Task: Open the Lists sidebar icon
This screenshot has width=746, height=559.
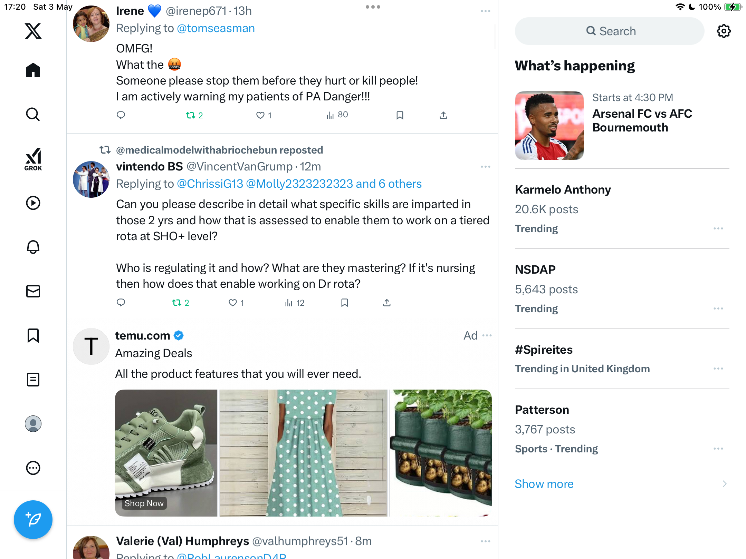Action: click(33, 380)
